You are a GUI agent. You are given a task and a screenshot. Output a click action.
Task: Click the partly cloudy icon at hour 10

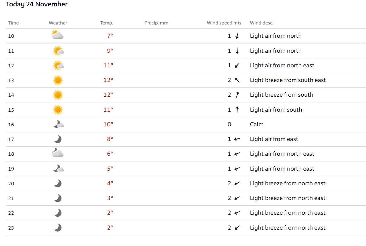pos(58,35)
